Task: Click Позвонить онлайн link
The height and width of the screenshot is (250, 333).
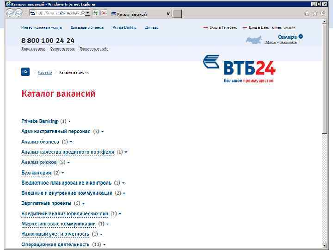Action: coord(94,49)
